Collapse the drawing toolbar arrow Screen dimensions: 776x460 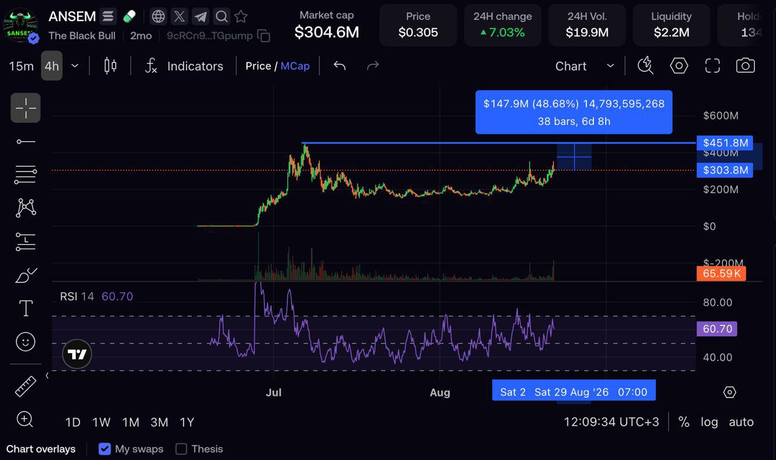point(47,376)
